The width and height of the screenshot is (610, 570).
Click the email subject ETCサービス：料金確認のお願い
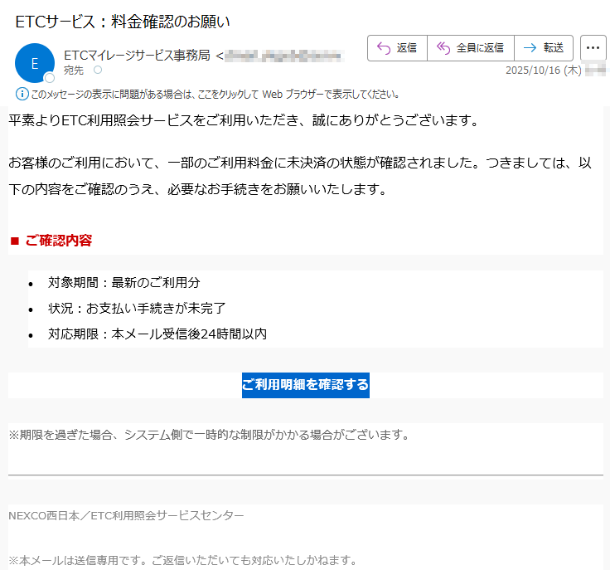point(123,22)
